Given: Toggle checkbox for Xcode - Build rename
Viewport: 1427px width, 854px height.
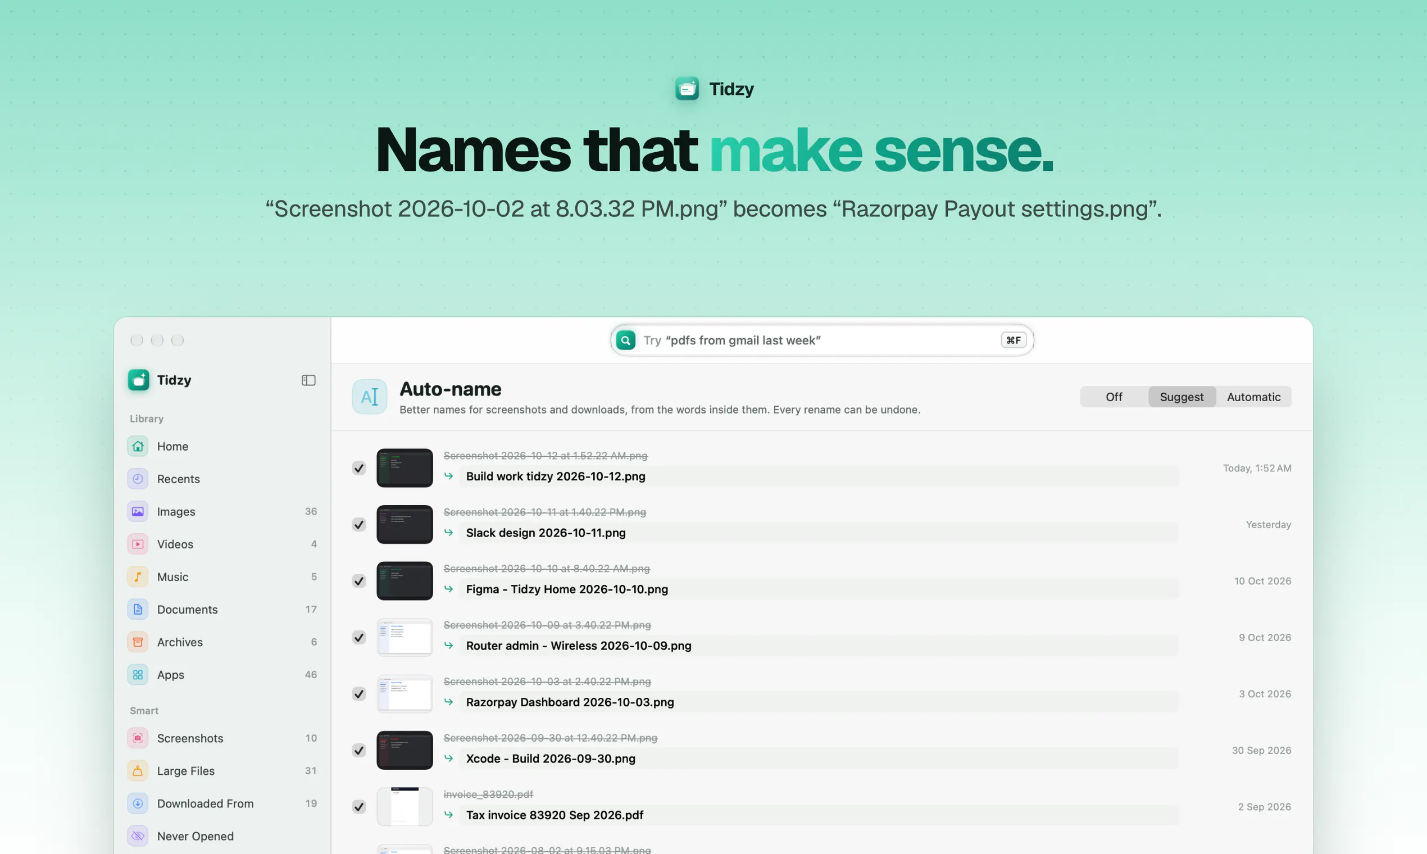Looking at the screenshot, I should pyautogui.click(x=359, y=750).
